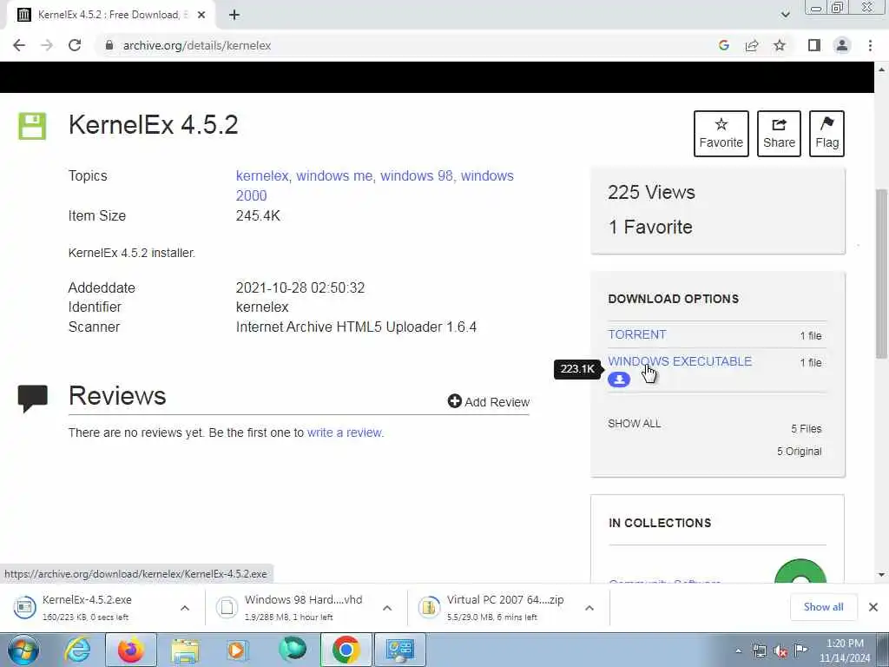The width and height of the screenshot is (889, 667).
Task: Click the WINDOWS EXECUTABLE download link
Action: (680, 361)
